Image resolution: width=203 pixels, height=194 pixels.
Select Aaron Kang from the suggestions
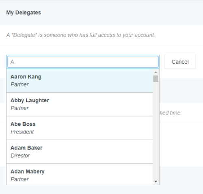pos(80,81)
